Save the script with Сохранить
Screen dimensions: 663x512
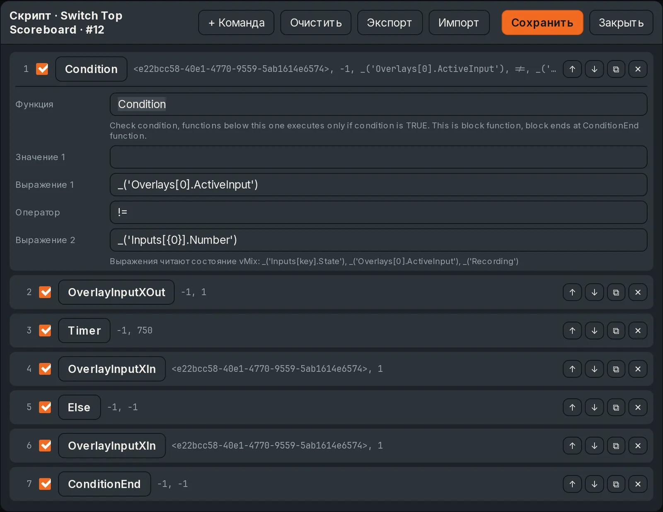(x=542, y=22)
